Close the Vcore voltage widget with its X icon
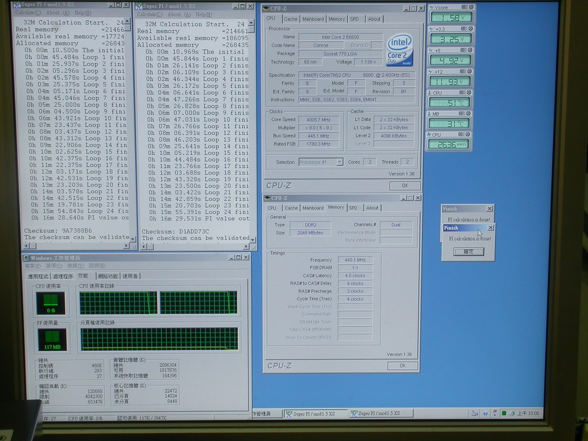The height and width of the screenshot is (441, 588). click(x=471, y=7)
